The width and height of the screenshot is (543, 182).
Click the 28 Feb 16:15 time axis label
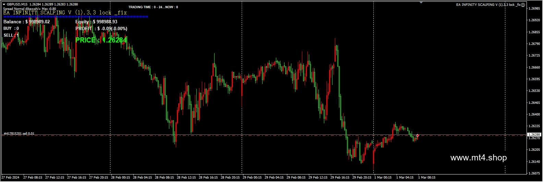coord(208,178)
